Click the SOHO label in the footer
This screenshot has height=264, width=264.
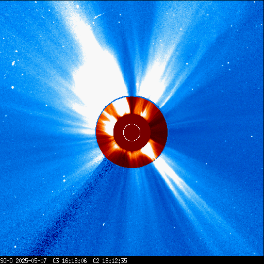(6, 261)
